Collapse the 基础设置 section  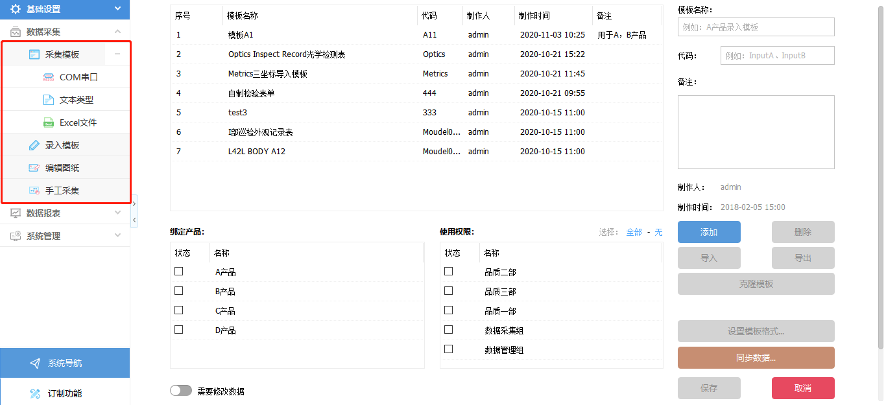(117, 9)
